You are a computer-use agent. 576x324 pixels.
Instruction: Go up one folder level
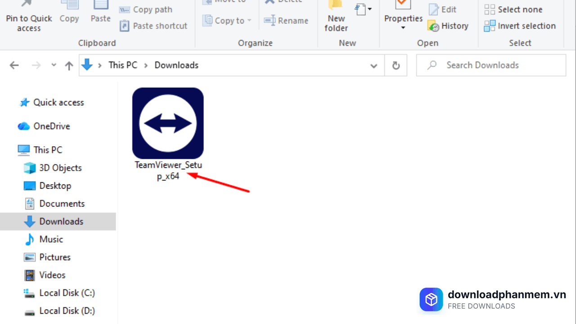click(69, 66)
